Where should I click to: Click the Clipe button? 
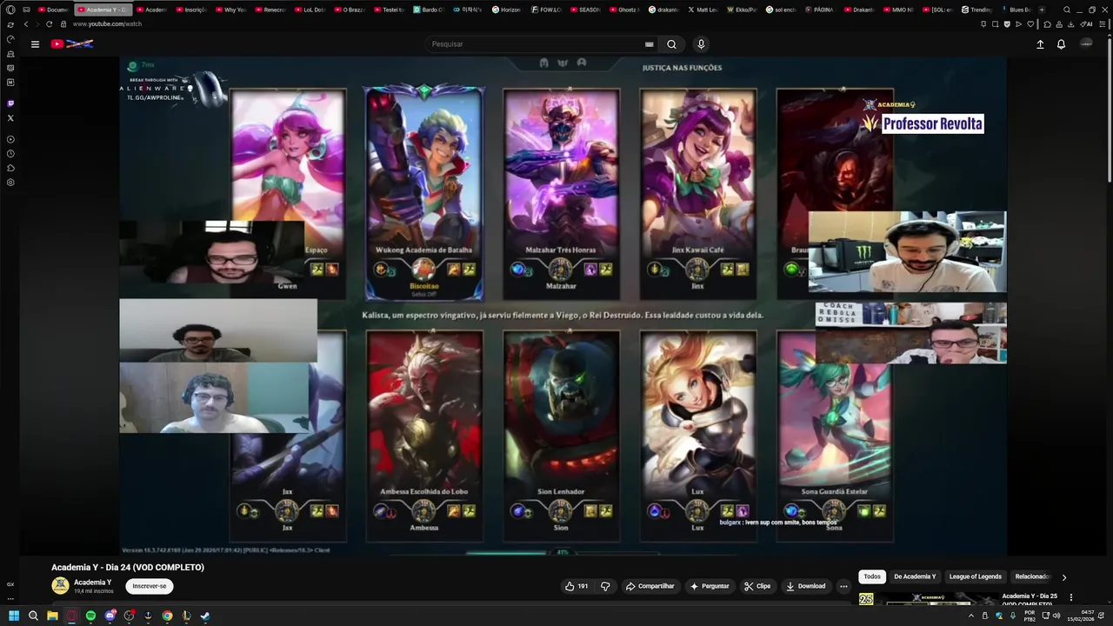pyautogui.click(x=757, y=586)
